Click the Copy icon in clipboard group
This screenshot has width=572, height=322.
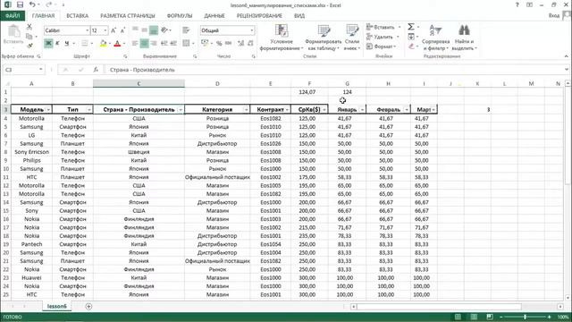click(x=29, y=37)
